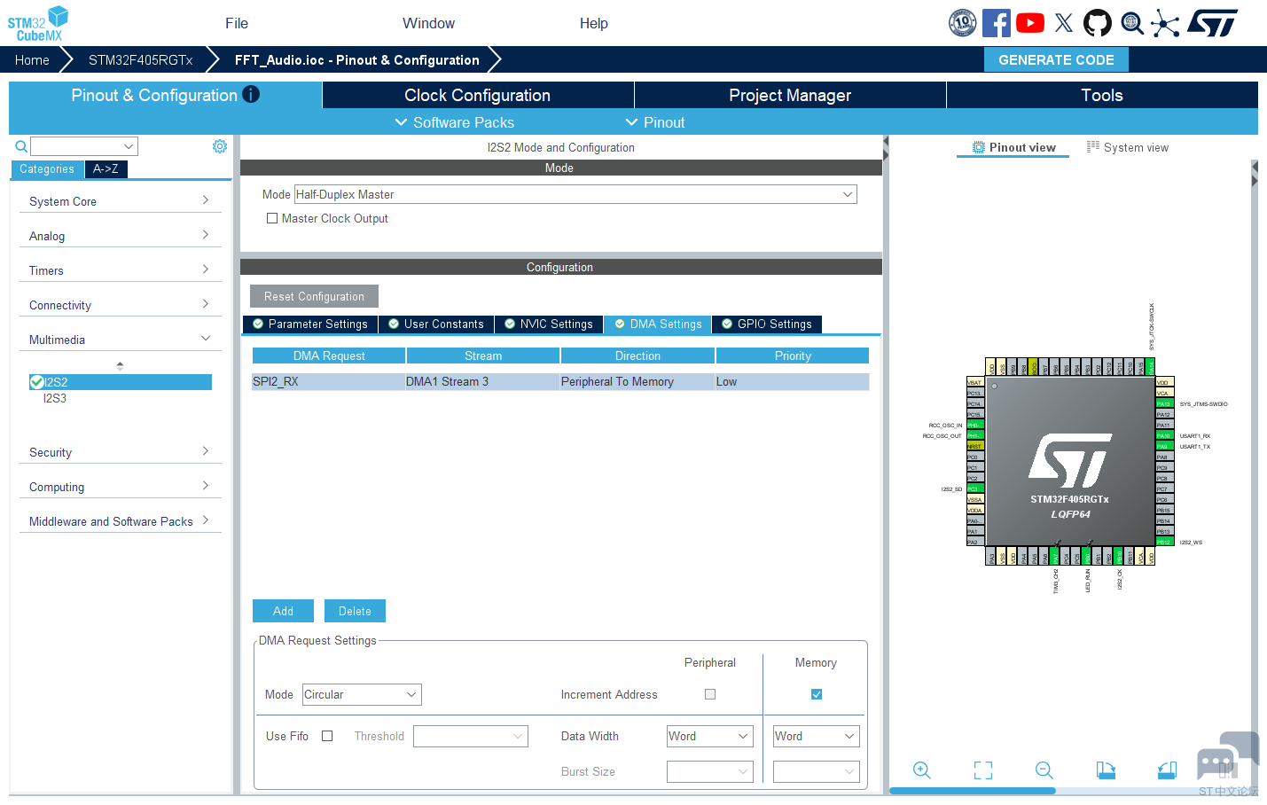Open the I2S2 Mode dropdown

(x=575, y=194)
